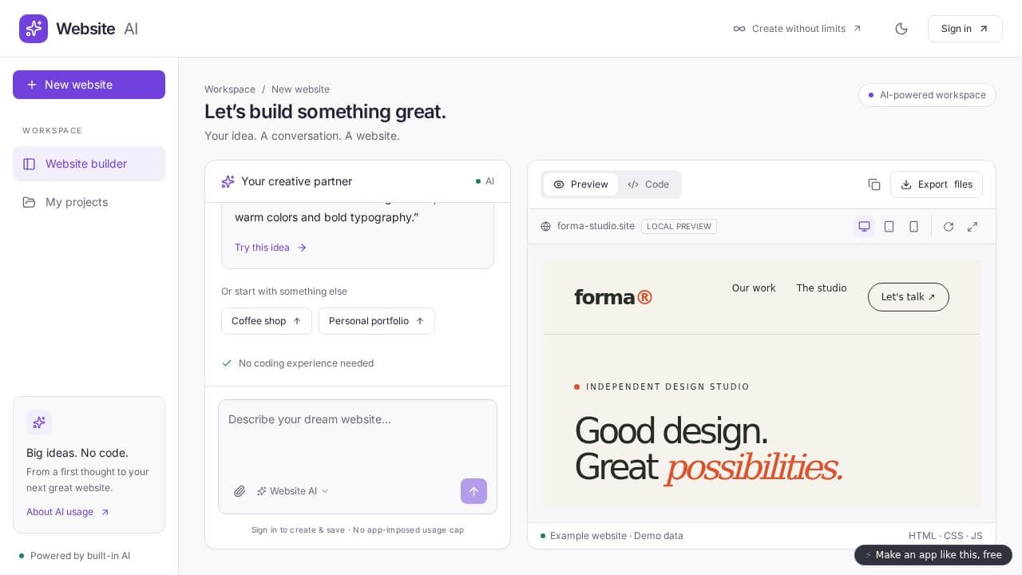Follow the Create without limits link

(797, 29)
